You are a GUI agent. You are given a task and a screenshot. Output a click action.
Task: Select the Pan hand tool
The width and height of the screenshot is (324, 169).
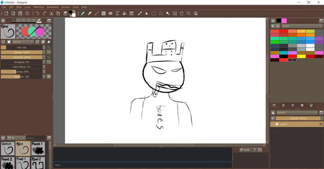pos(182,13)
